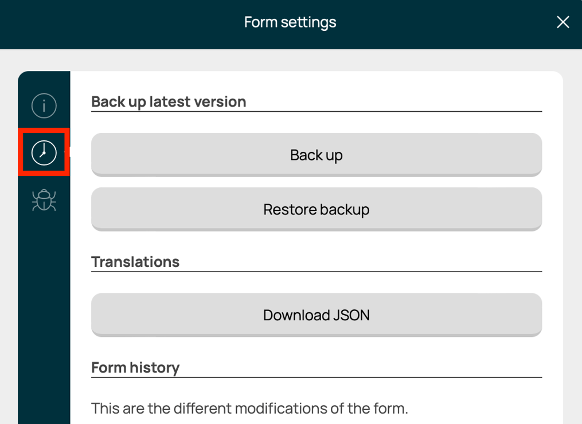Image resolution: width=582 pixels, height=424 pixels.
Task: Open the bug debugging section
Action: click(x=44, y=201)
